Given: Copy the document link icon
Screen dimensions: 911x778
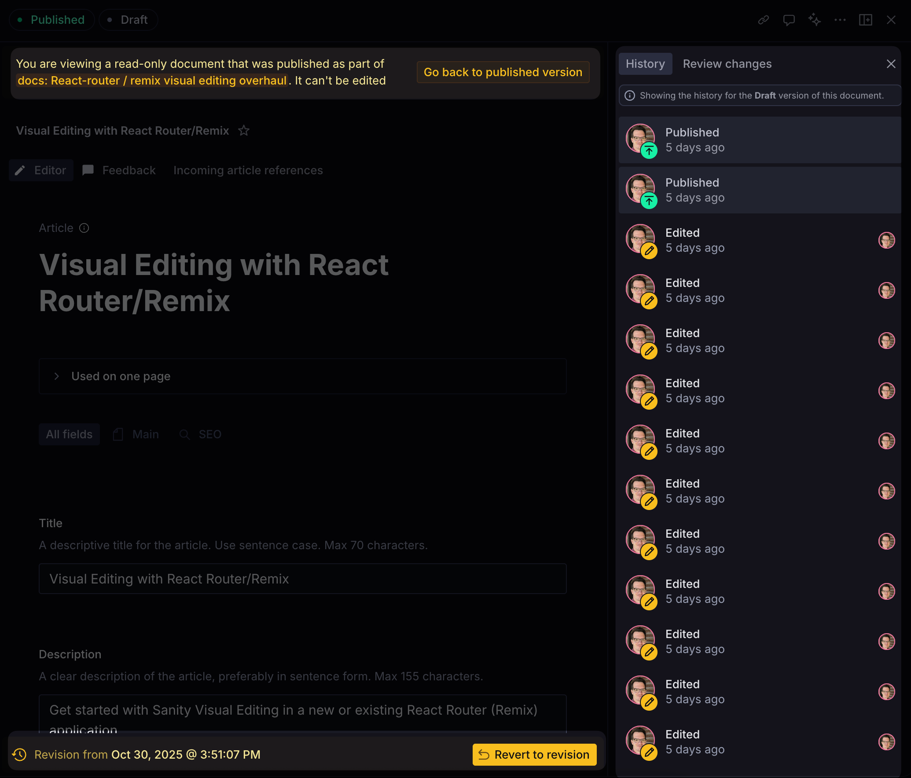Looking at the screenshot, I should (x=764, y=20).
